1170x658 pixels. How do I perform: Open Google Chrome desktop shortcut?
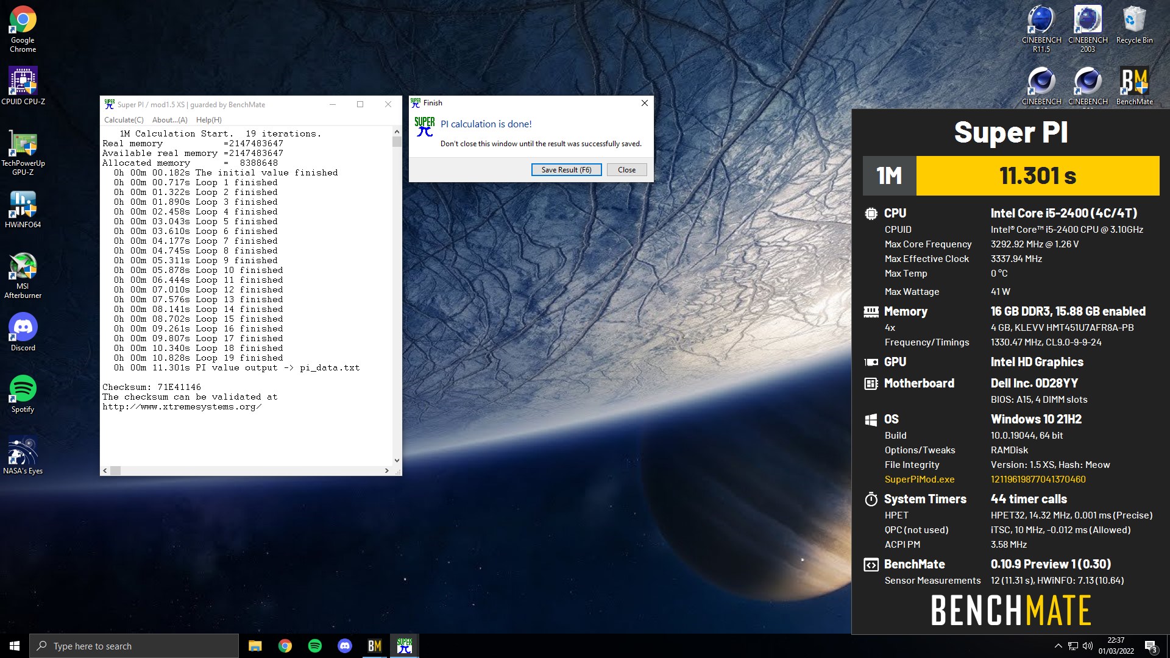(x=23, y=29)
